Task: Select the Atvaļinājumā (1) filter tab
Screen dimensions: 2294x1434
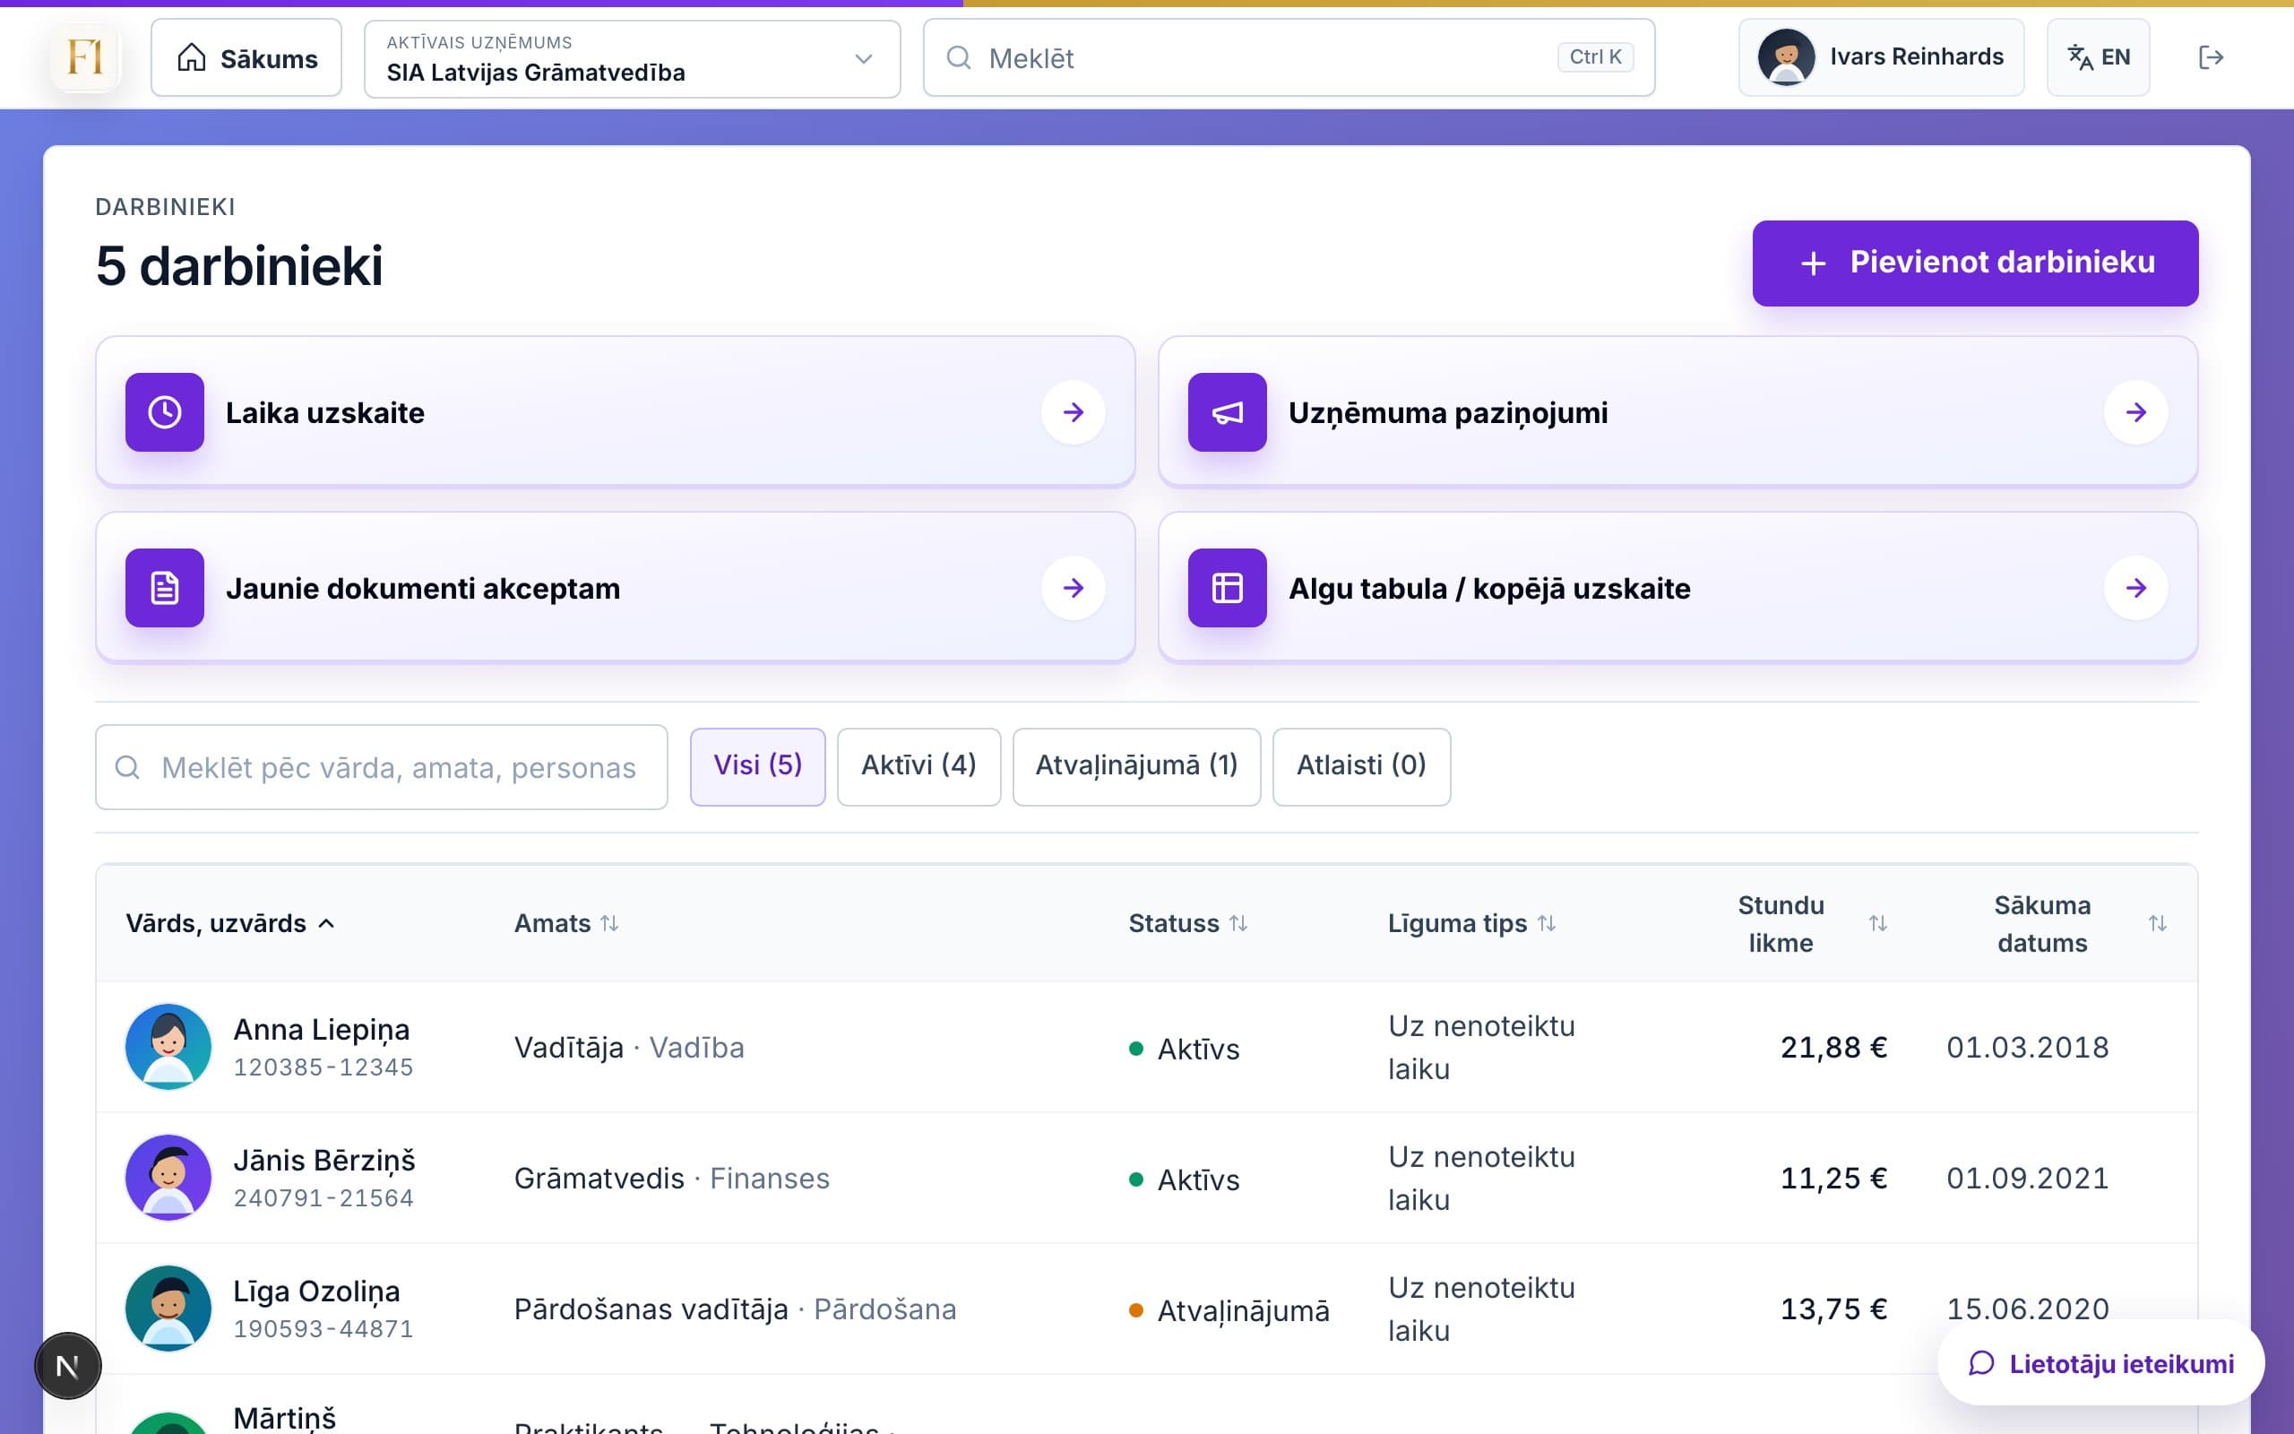Action: click(1135, 765)
